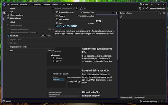Viewport: 168px width, 105px height.
Task: Expand the Nuovo submenu arrow
Action: [53, 8]
